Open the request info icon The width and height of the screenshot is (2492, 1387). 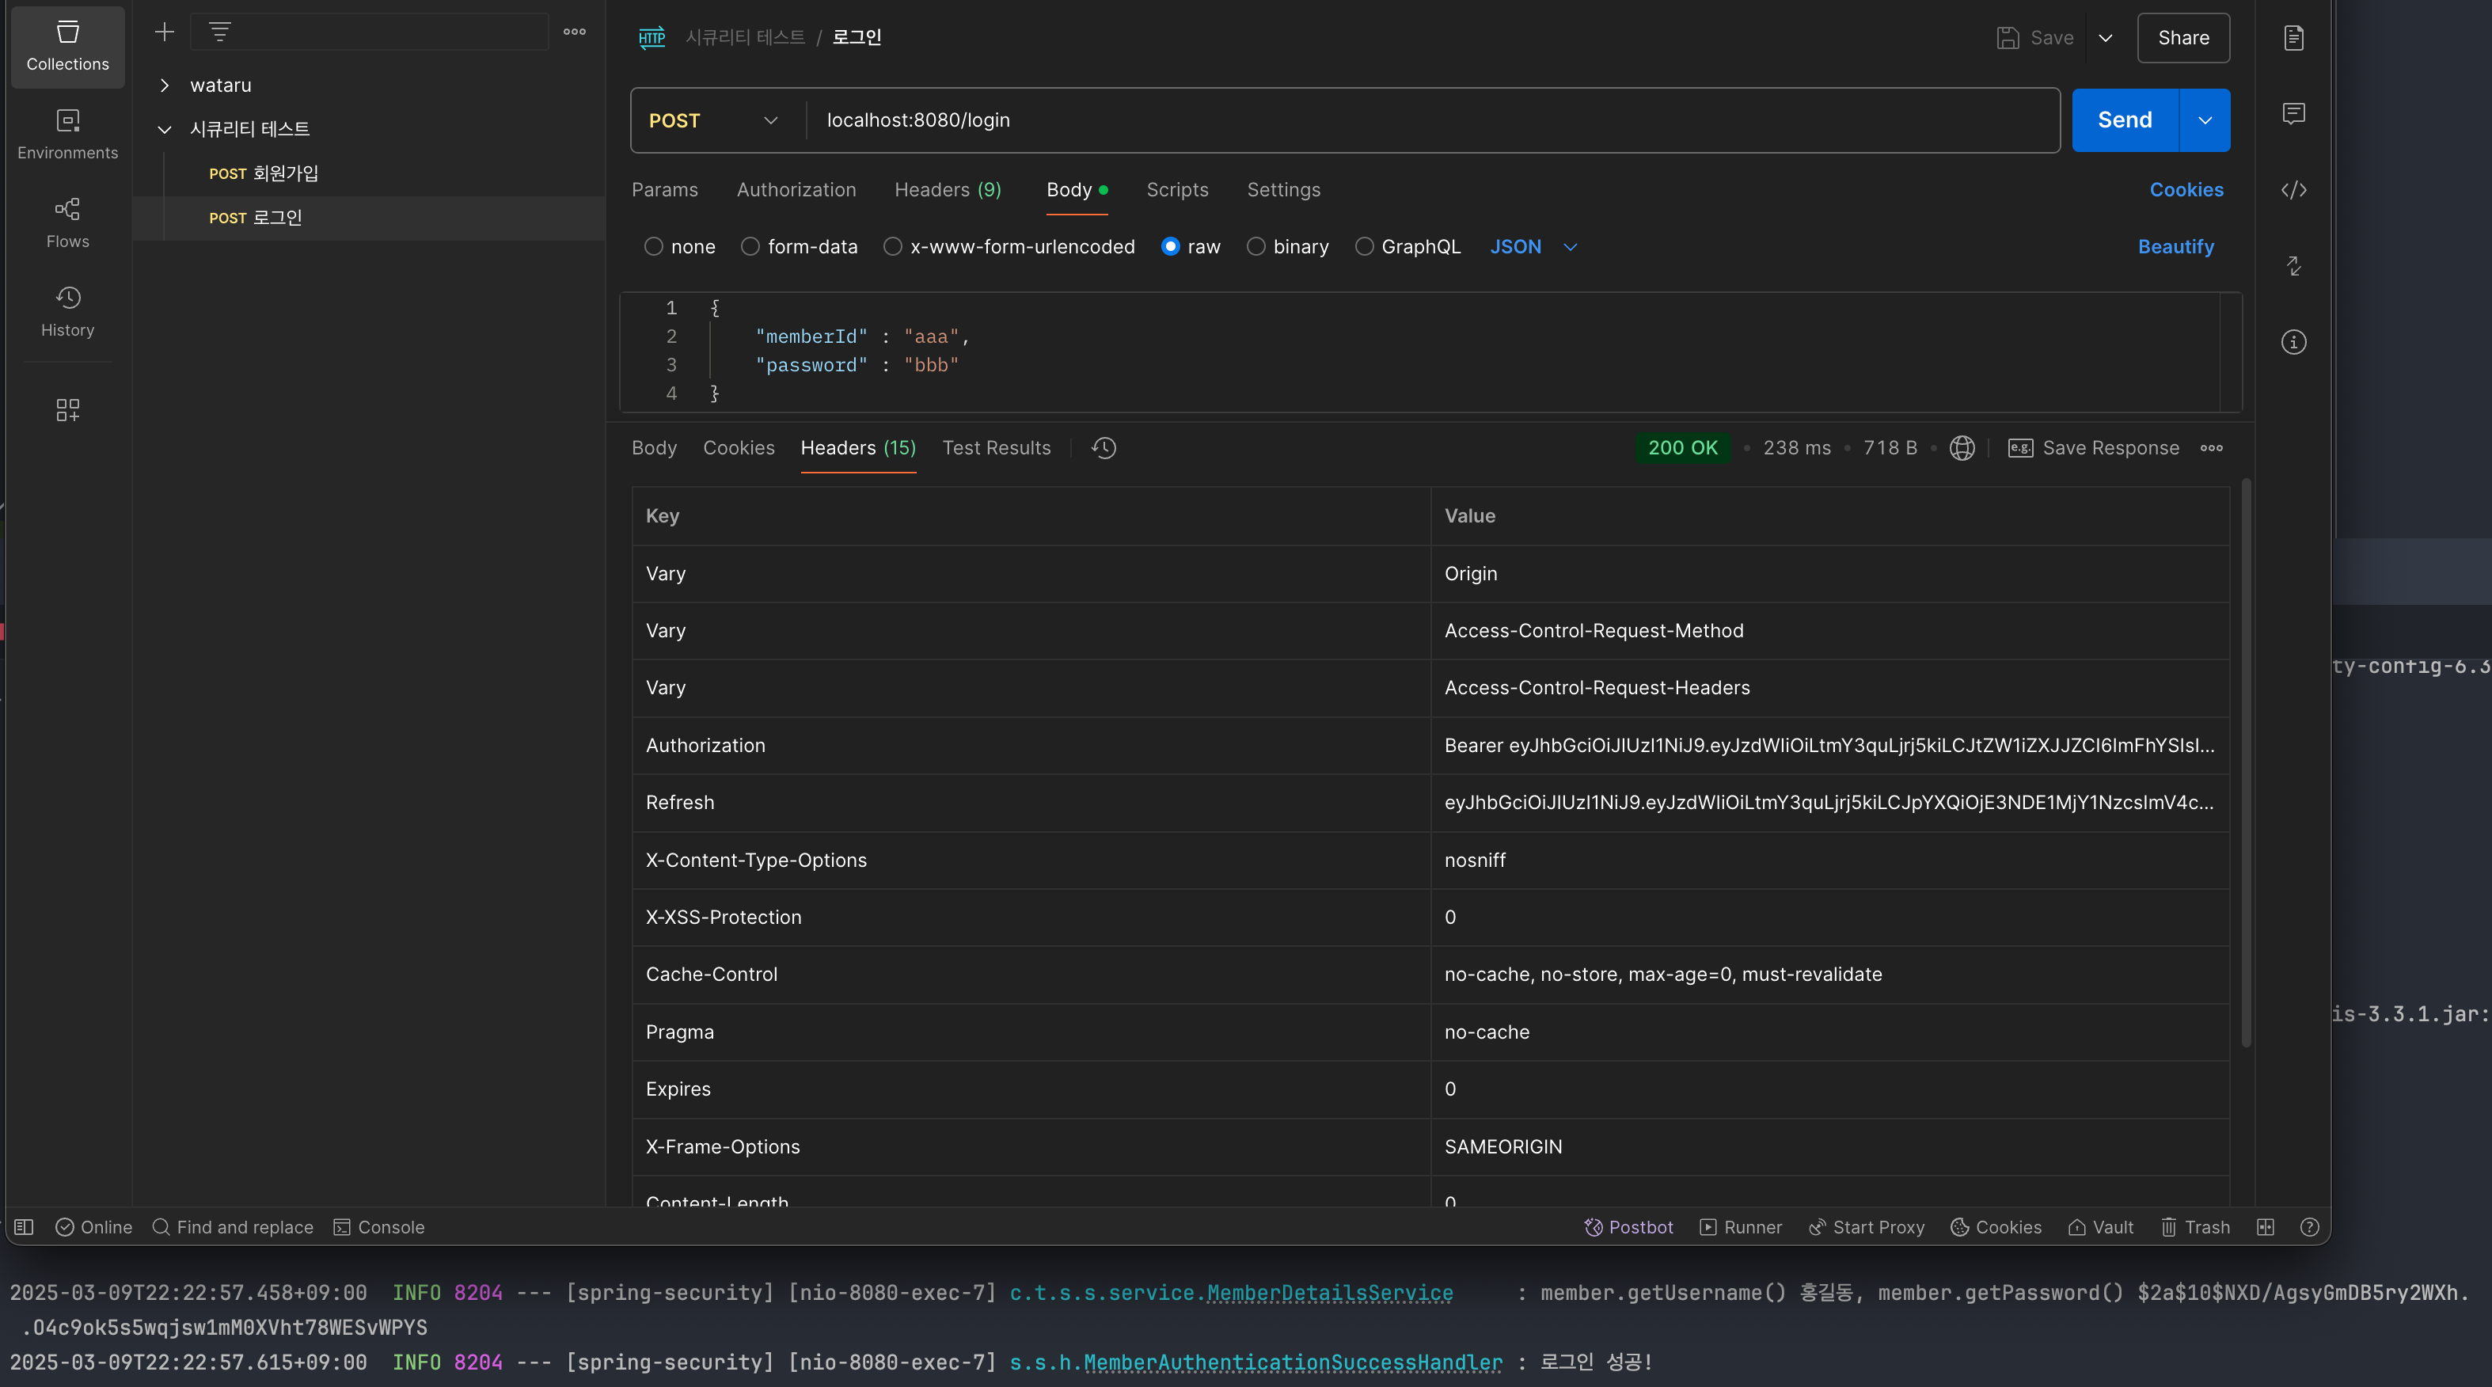2293,341
